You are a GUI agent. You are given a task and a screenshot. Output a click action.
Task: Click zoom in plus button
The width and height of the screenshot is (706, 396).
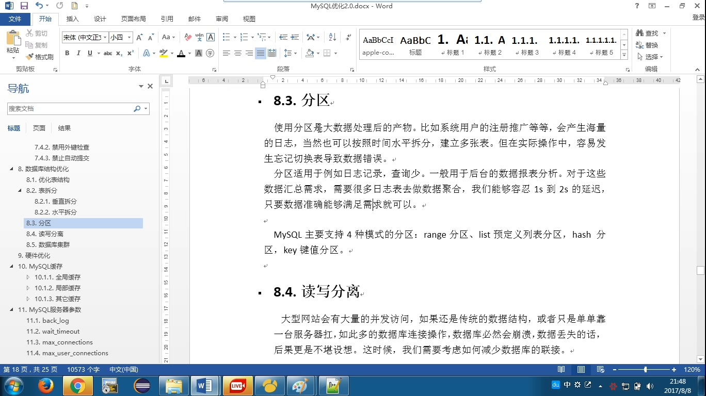tap(674, 370)
